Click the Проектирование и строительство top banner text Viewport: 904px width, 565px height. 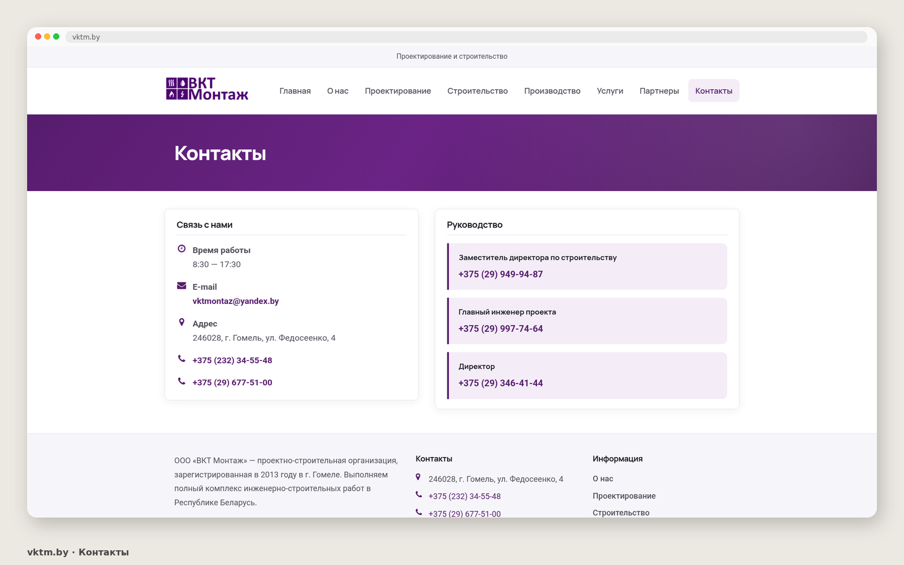452,56
